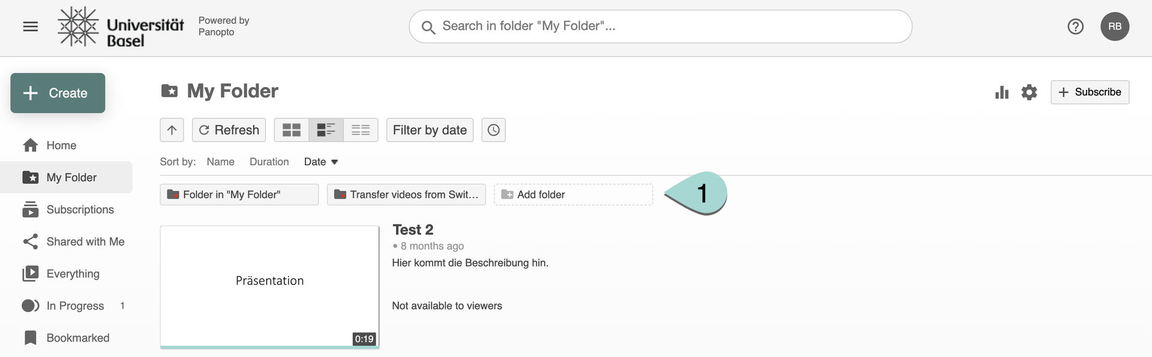This screenshot has width=1152, height=357.
Task: Go to Subscriptions in sidebar
Action: tap(80, 209)
